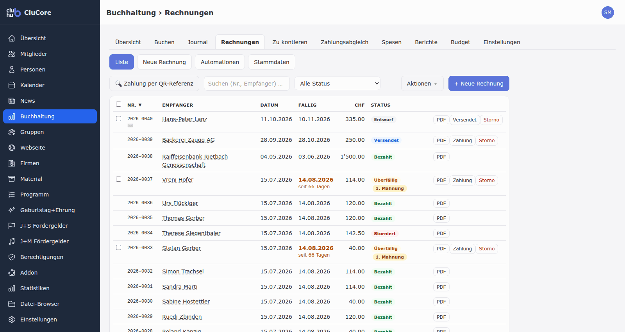Click the Datei-Browser folder icon
The height and width of the screenshot is (332, 625).
click(12, 304)
